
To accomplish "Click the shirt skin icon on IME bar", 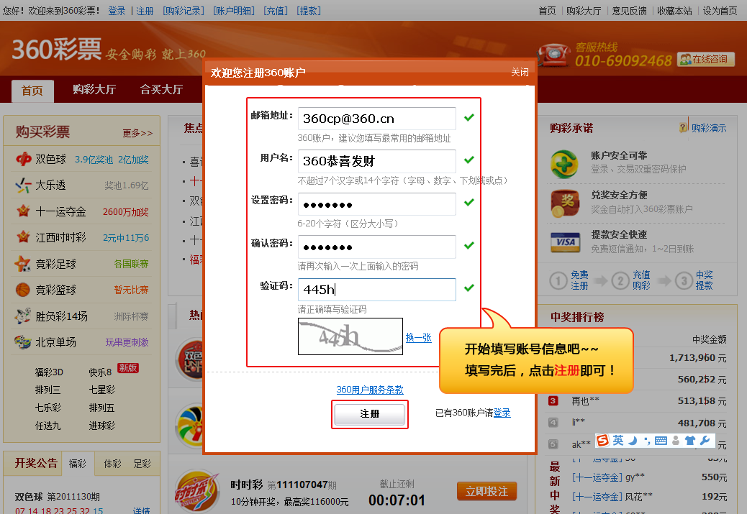I will pos(690,441).
